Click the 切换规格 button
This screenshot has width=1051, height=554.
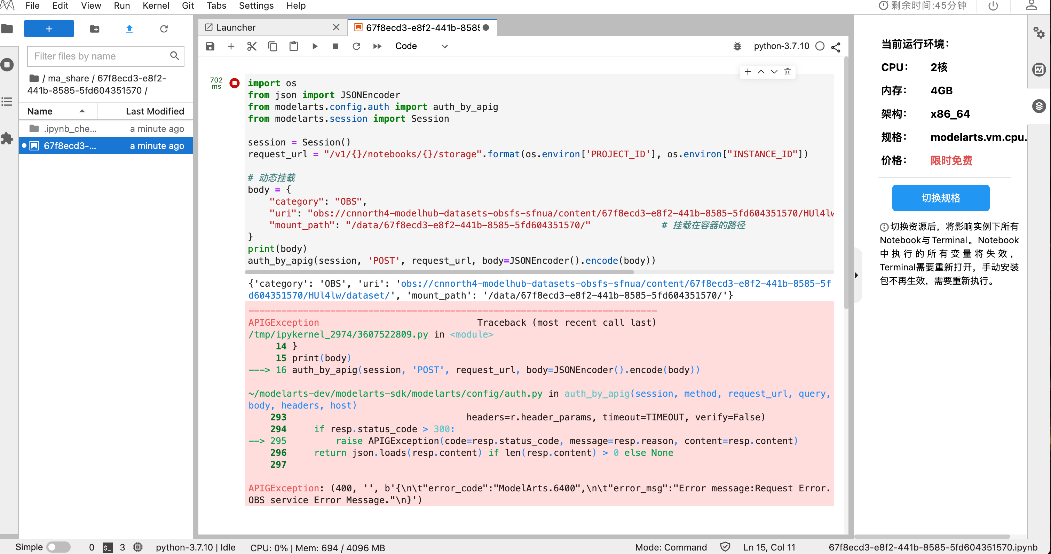(x=940, y=198)
